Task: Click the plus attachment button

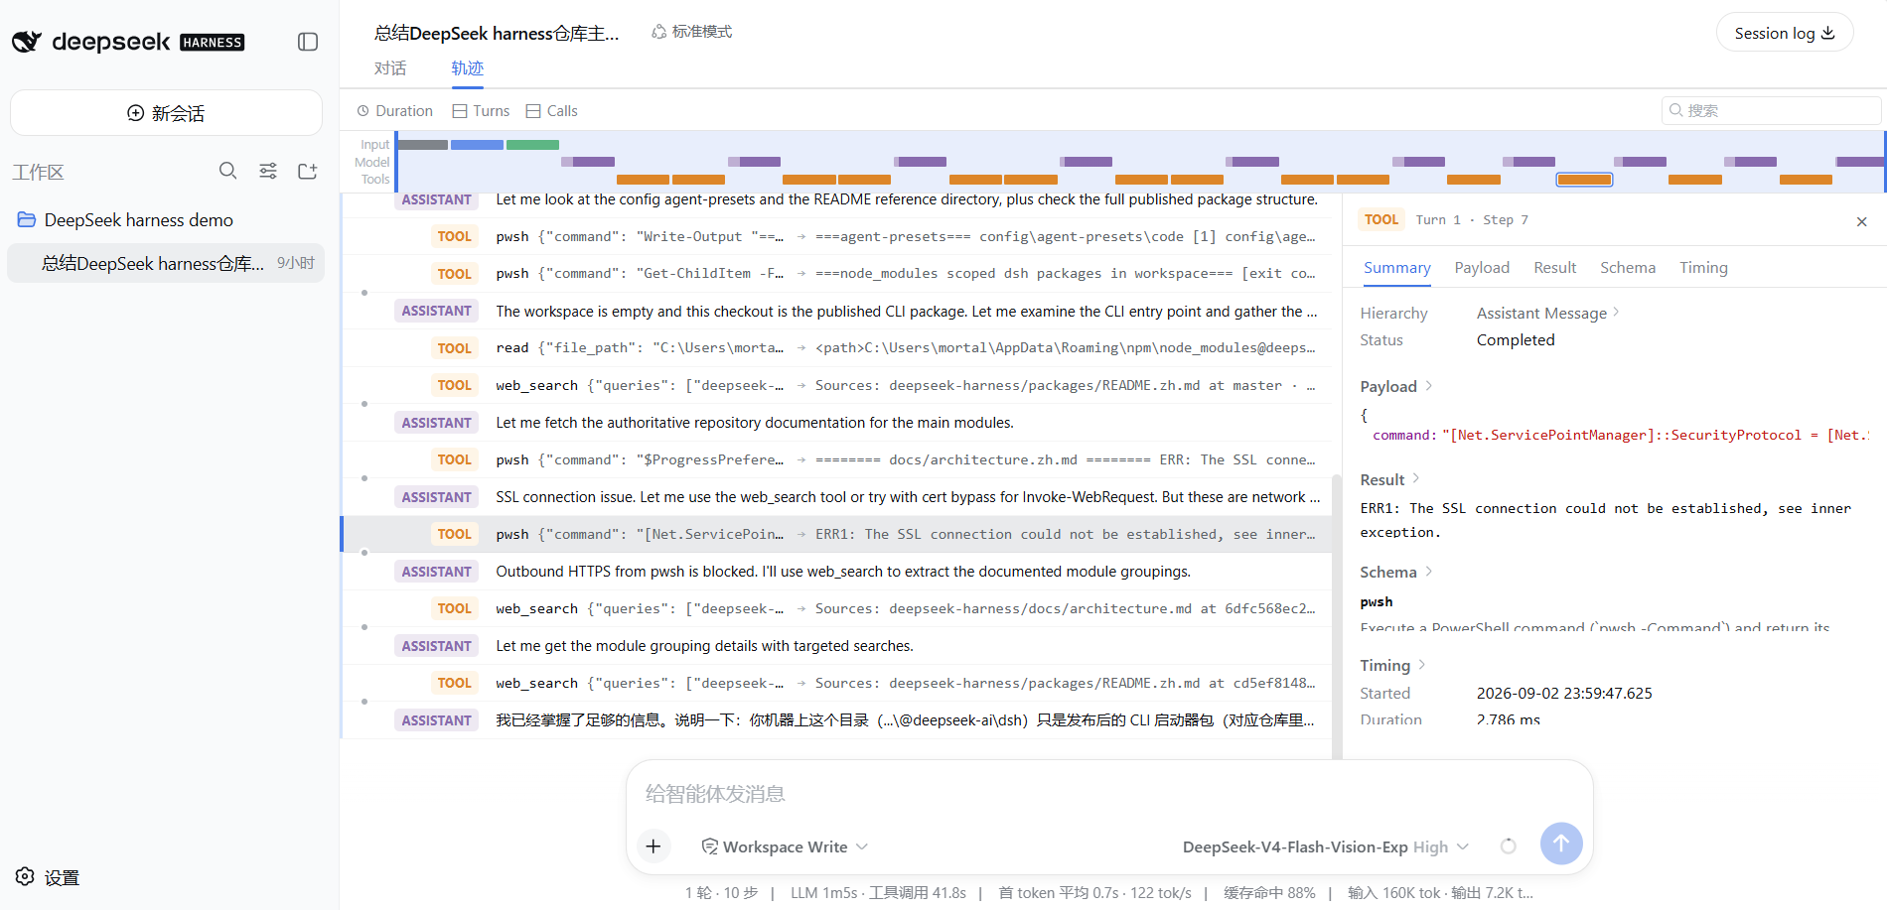Action: (653, 846)
